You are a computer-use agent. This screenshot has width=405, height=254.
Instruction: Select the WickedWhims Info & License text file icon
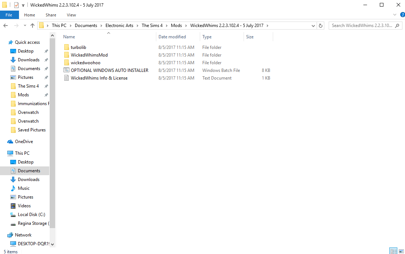pos(66,78)
